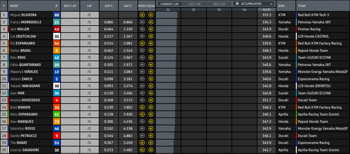This screenshot has width=350, height=154.
Task: Click Aleix Espargaro's green number 41 badge
Action: pyautogui.click(x=57, y=114)
